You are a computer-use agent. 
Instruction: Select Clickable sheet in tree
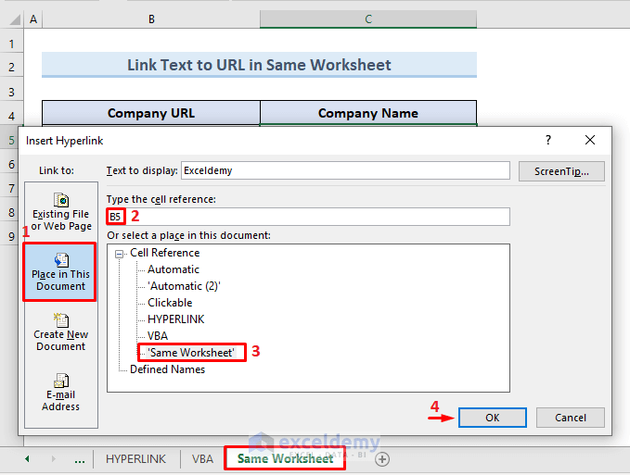pyautogui.click(x=170, y=303)
